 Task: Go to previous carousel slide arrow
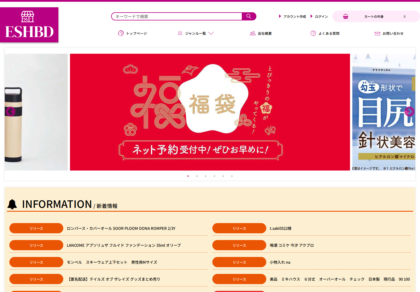10,112
